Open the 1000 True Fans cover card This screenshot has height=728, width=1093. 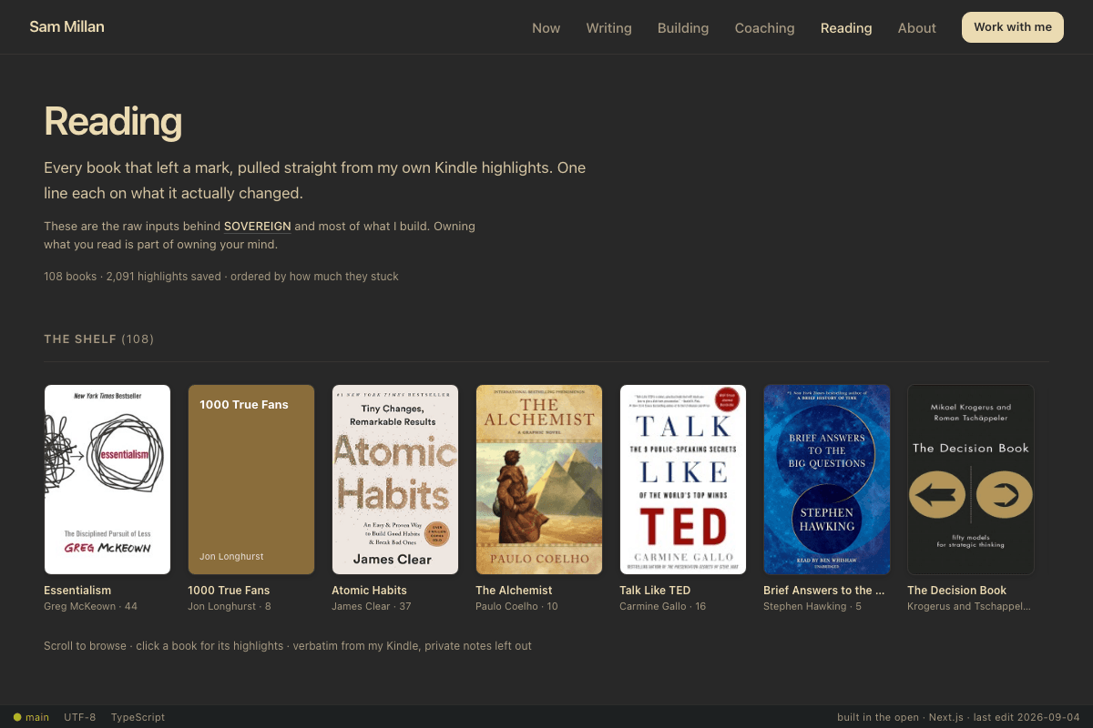click(x=251, y=480)
